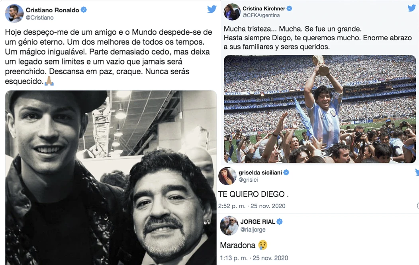
Task: Click the Twitter bird icon in Kirchner's tweet
Action: tap(412, 8)
